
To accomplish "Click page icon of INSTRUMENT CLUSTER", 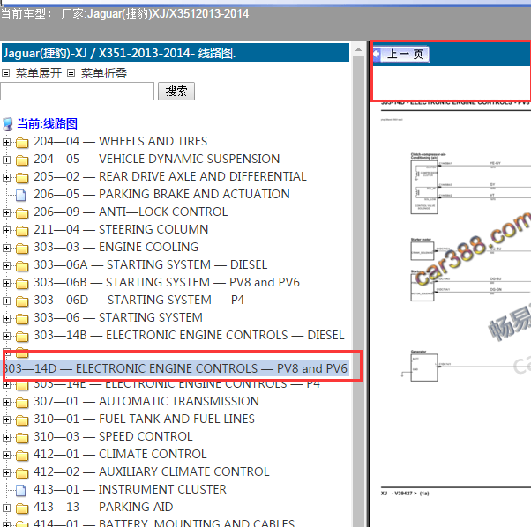I will click(x=21, y=490).
